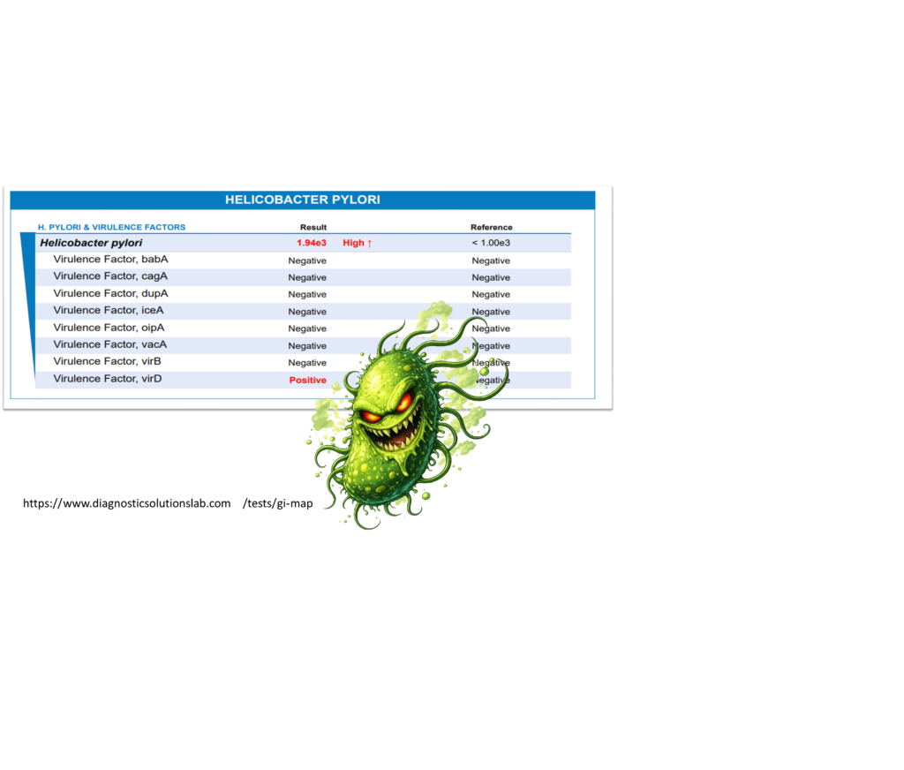Click the Negative result in the babA row

point(307,260)
